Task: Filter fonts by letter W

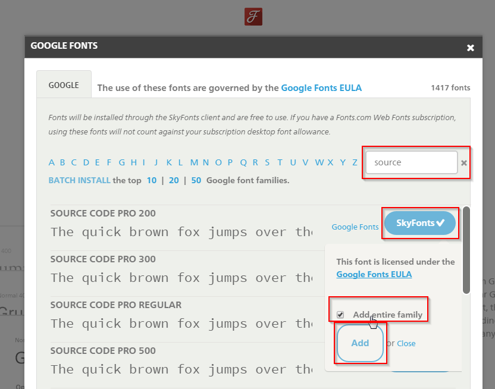Action: [319, 162]
